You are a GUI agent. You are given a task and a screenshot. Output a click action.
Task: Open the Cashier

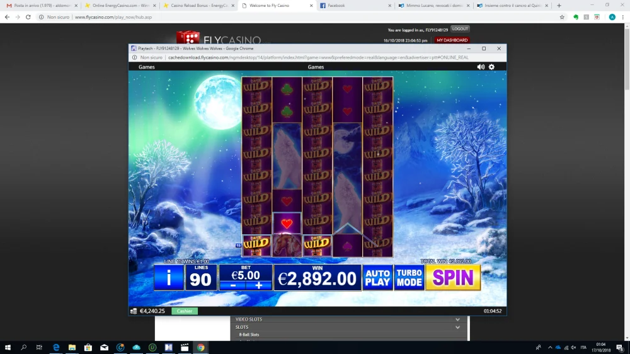(x=185, y=311)
